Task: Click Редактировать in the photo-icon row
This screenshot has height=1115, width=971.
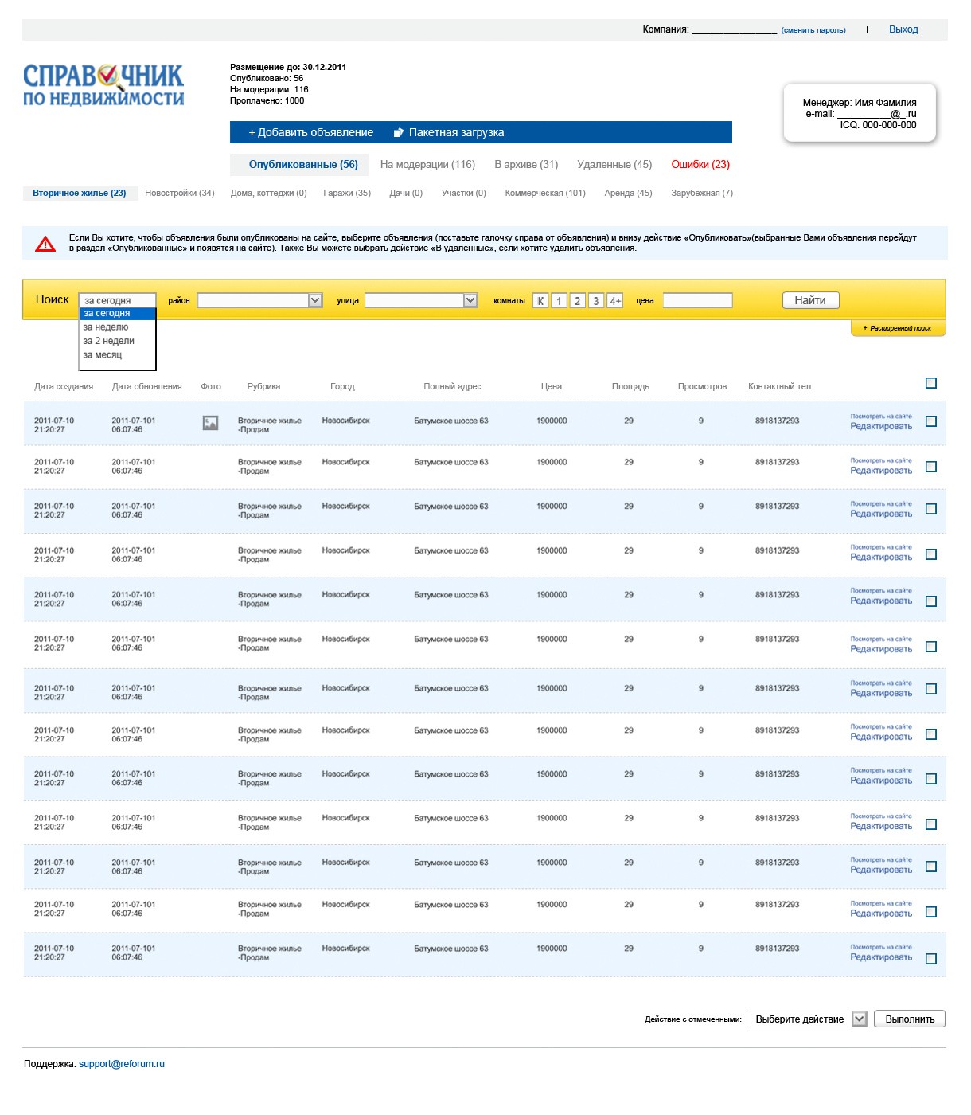Action: click(881, 426)
